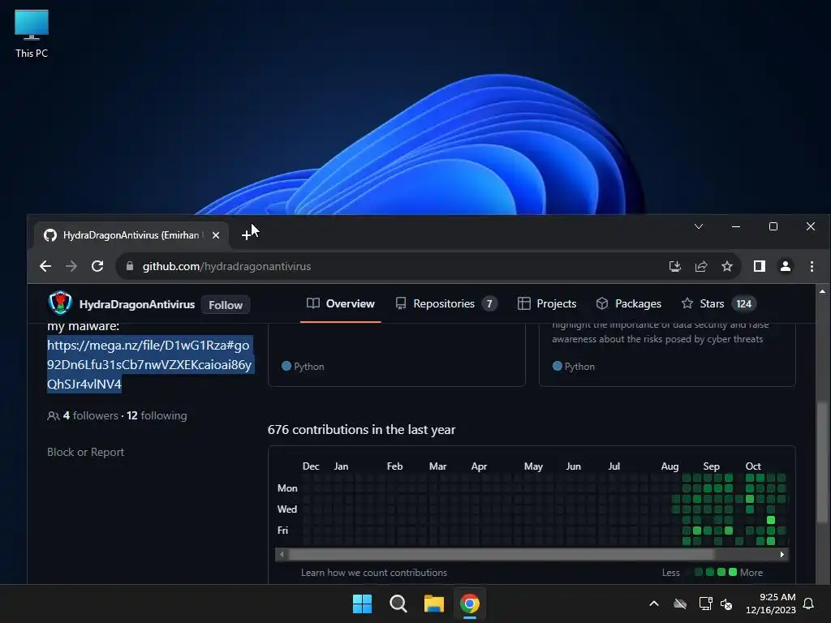Image resolution: width=831 pixels, height=623 pixels.
Task: Open the tab search chevron
Action: [699, 226]
